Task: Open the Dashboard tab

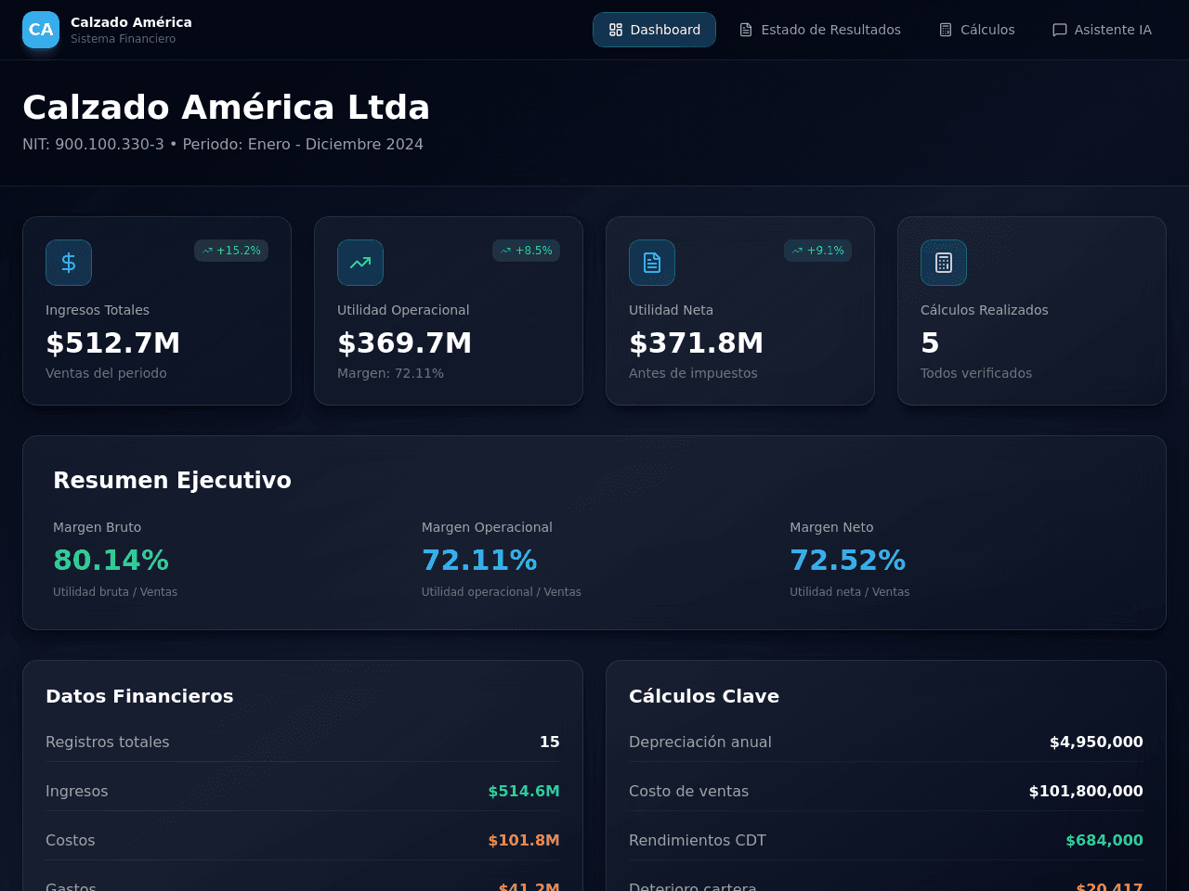Action: 654,30
